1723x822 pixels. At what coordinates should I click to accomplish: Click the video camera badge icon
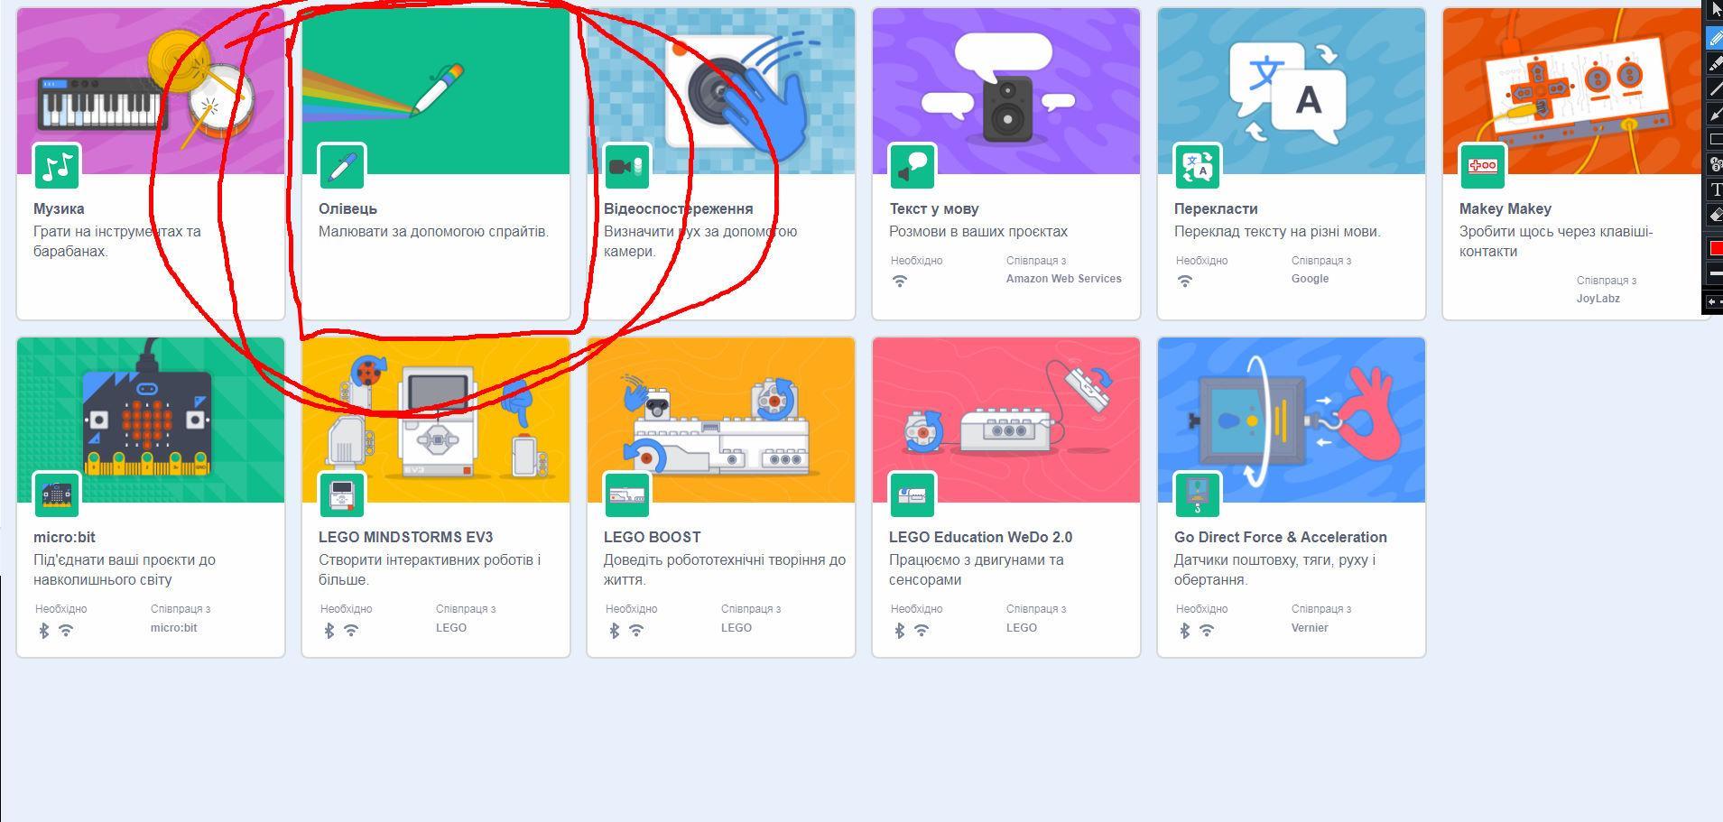(627, 166)
